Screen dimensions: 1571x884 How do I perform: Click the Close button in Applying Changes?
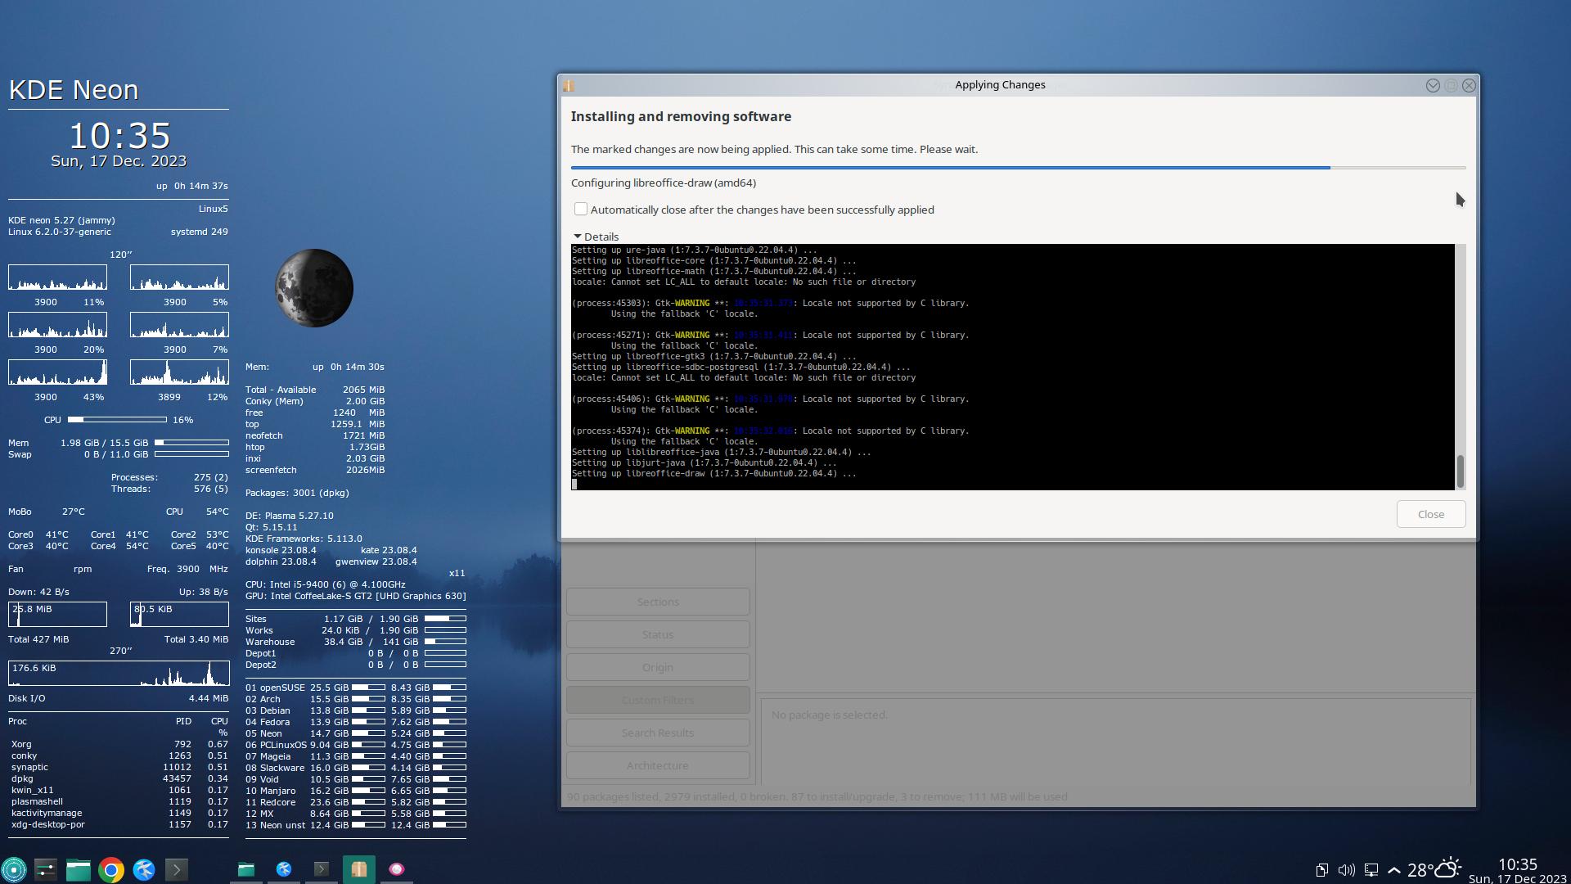pos(1430,514)
